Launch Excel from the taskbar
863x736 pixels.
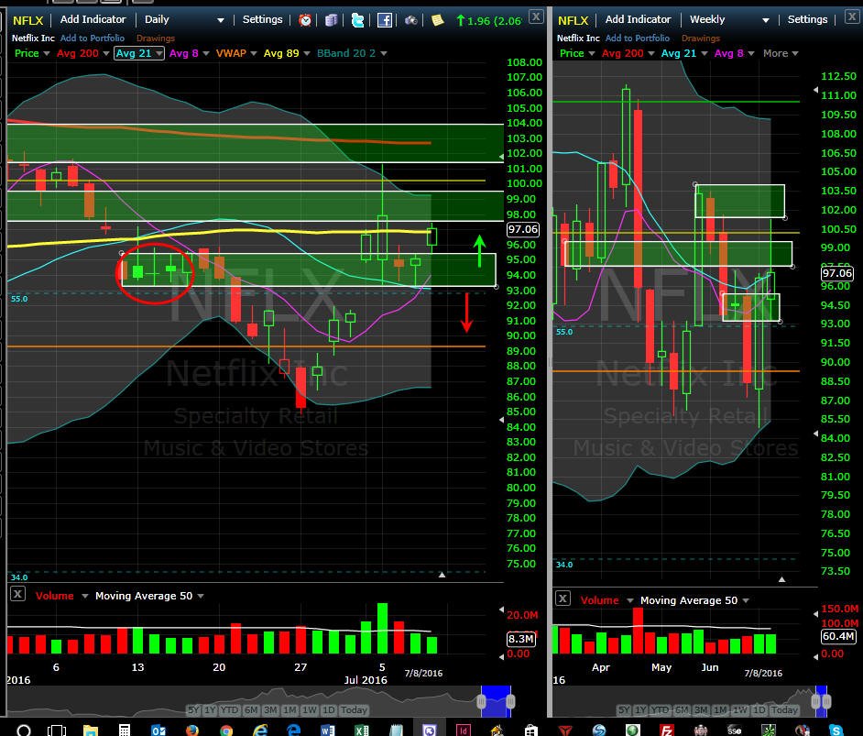362,730
